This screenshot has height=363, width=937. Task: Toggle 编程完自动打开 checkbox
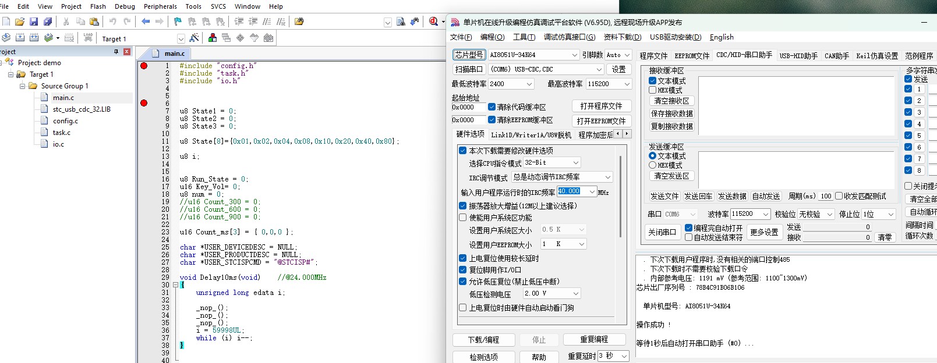click(x=688, y=228)
